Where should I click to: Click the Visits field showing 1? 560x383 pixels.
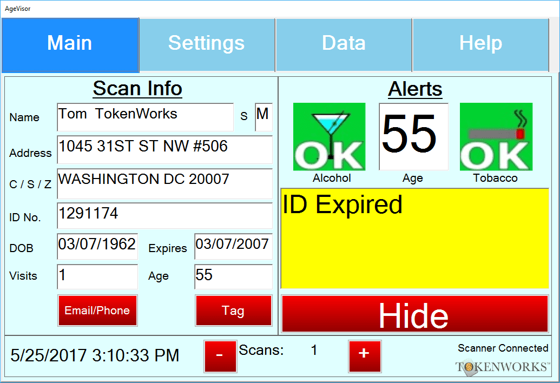tap(97, 276)
